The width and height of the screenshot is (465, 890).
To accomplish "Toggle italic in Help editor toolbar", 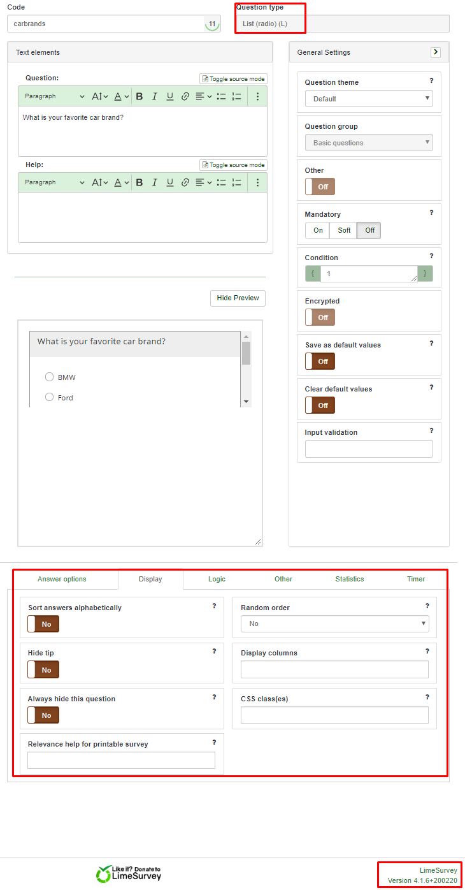I will tap(154, 182).
